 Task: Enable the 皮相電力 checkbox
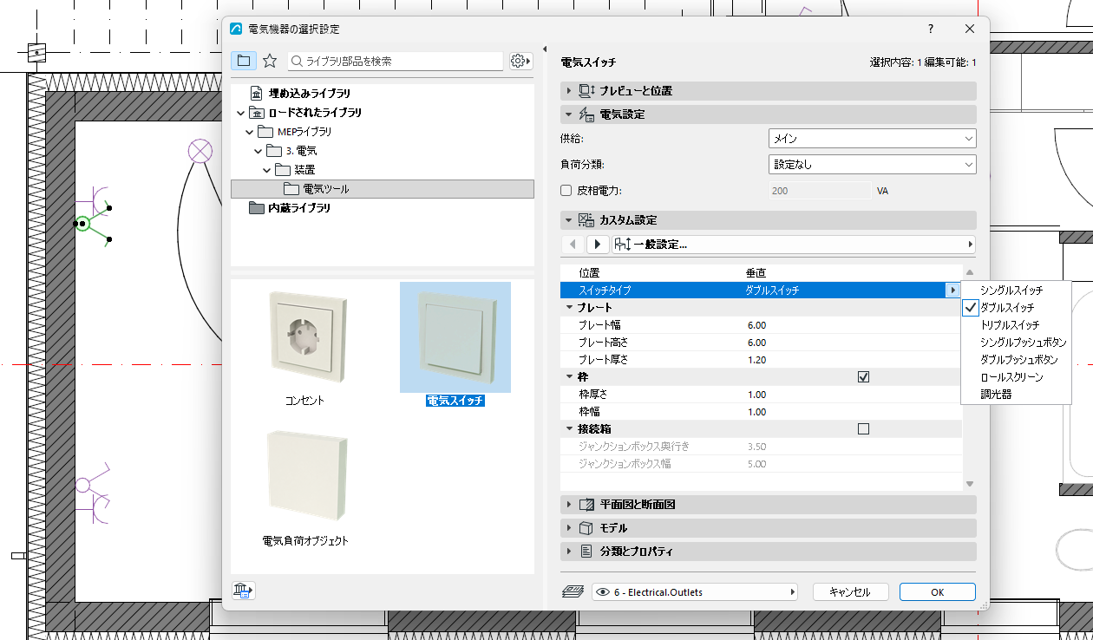[x=566, y=191]
